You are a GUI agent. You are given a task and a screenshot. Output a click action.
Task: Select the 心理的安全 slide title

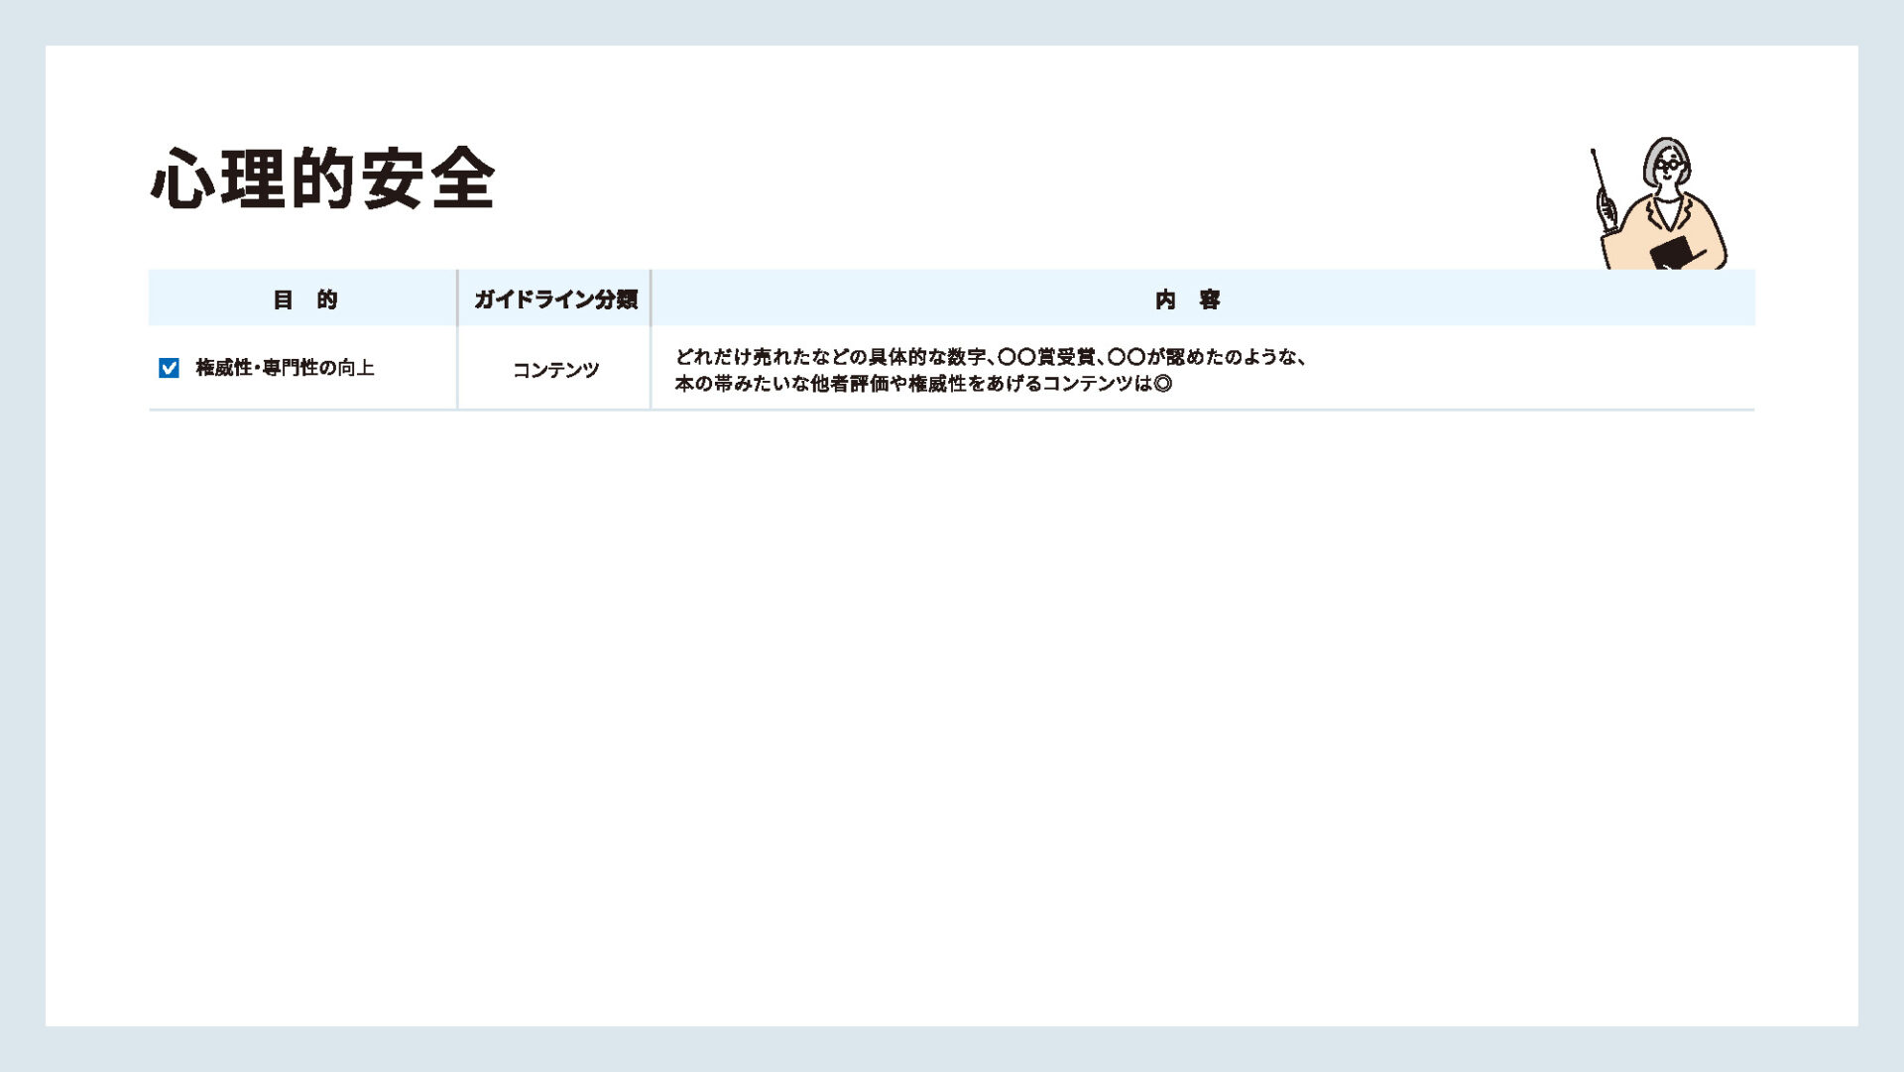pos(323,179)
